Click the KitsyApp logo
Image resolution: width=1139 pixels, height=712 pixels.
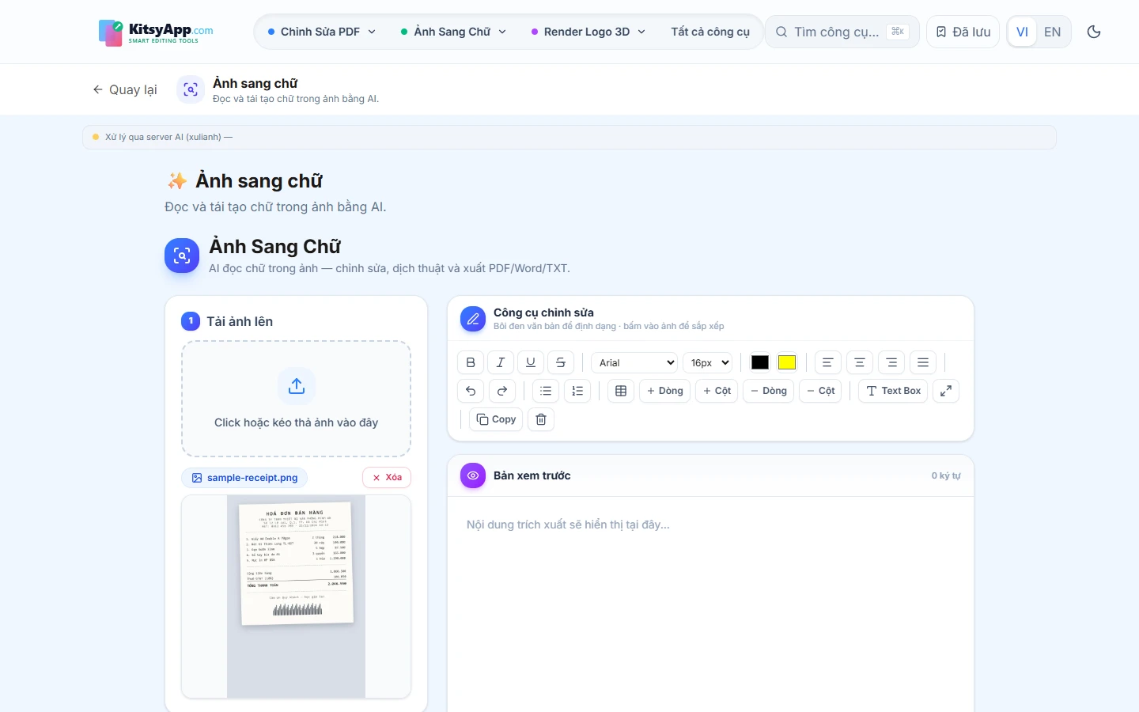tap(156, 32)
